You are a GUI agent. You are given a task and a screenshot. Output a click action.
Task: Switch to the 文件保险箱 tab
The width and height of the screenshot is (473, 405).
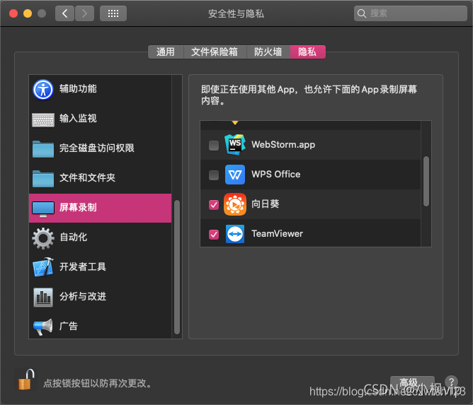(x=215, y=52)
